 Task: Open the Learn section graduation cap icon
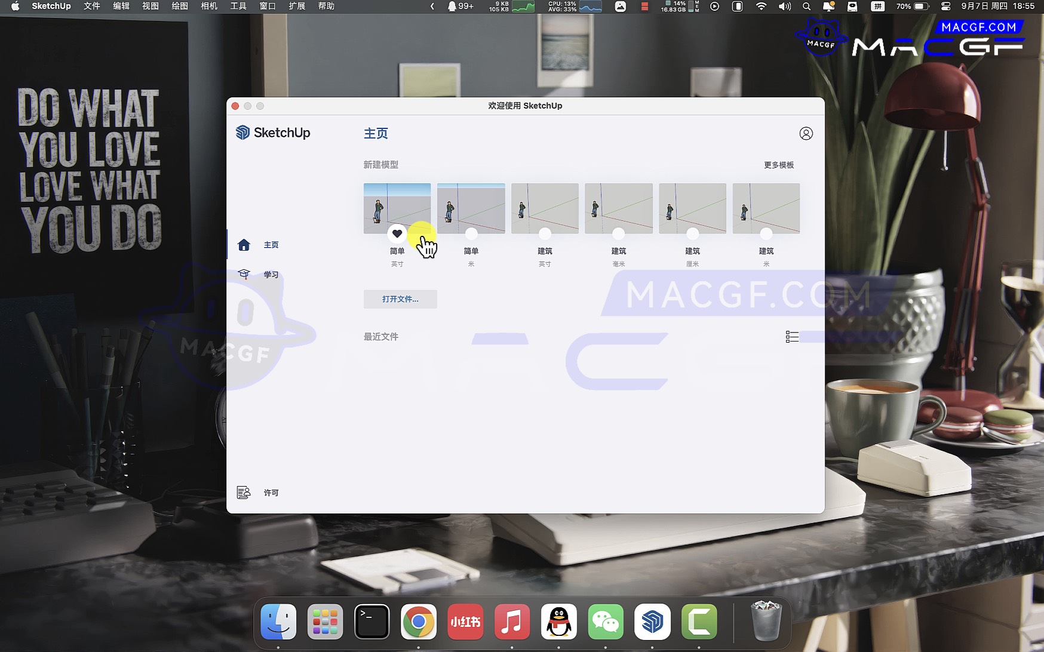pos(244,274)
